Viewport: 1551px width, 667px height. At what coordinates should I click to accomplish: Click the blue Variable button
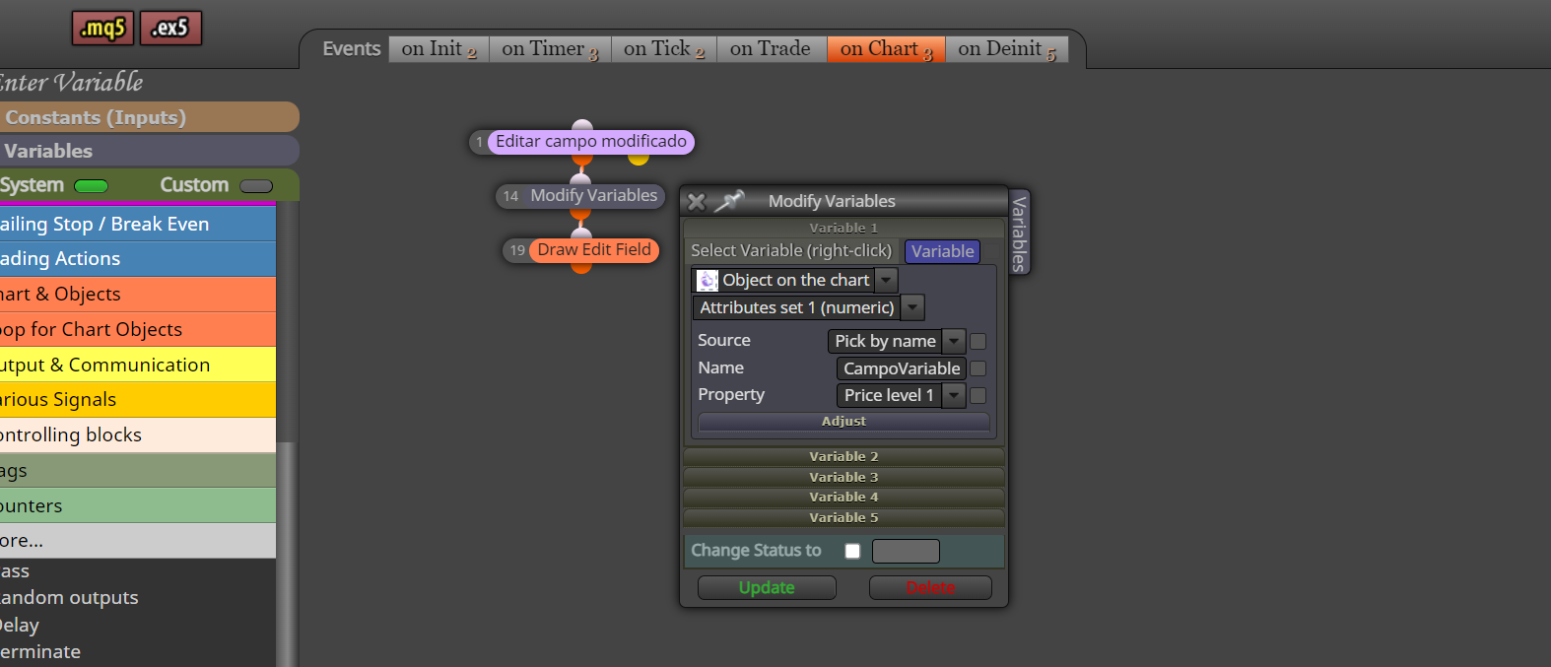tap(942, 251)
